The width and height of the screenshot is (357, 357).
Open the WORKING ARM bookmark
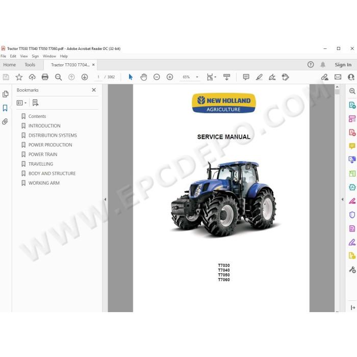pyautogui.click(x=44, y=183)
